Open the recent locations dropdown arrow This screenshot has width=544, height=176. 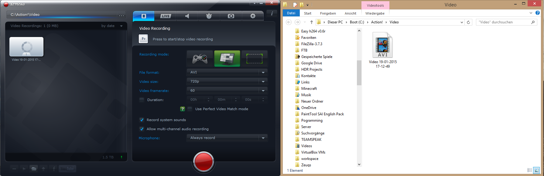coord(305,22)
